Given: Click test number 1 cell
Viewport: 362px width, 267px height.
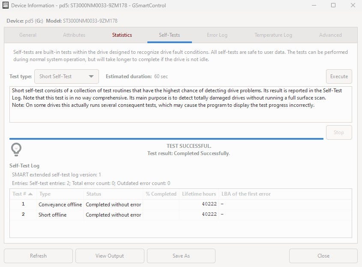Looking at the screenshot, I should (23, 204).
